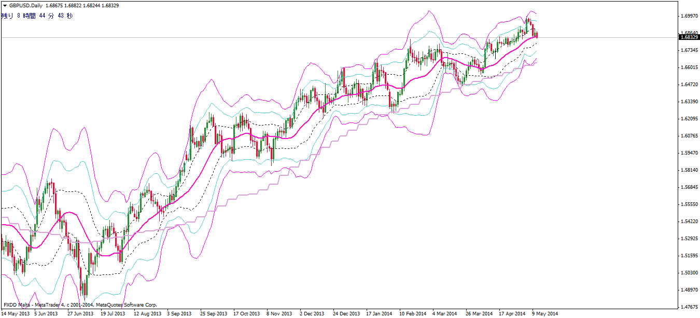Screen dimensions: 700x318
Task: Click the 1.64720 price axis label
Action: point(689,85)
